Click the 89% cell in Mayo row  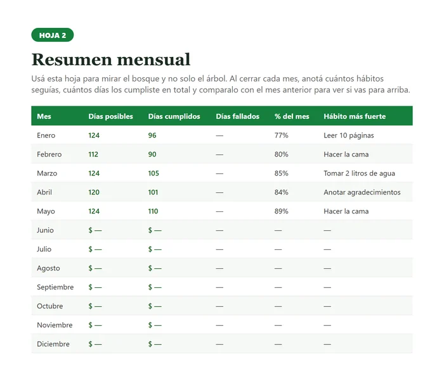coord(281,211)
